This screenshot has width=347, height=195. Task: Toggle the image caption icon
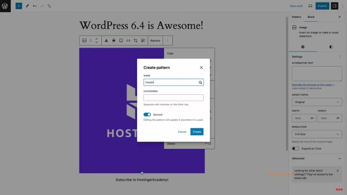121,41
